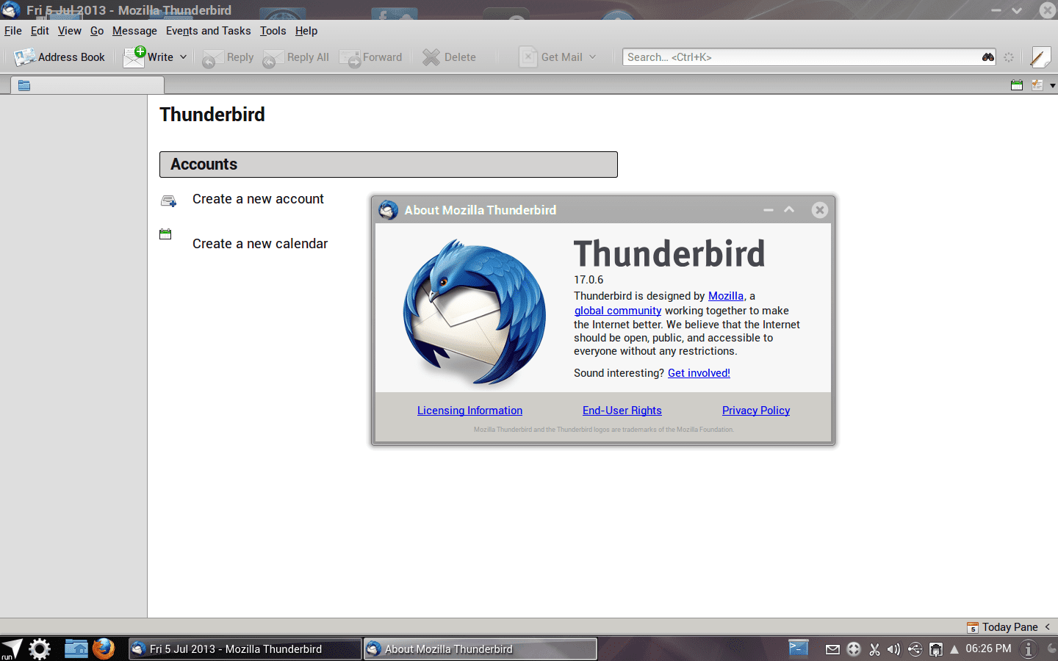This screenshot has width=1058, height=661.
Task: Click the Delete toolbar button
Action: [449, 57]
